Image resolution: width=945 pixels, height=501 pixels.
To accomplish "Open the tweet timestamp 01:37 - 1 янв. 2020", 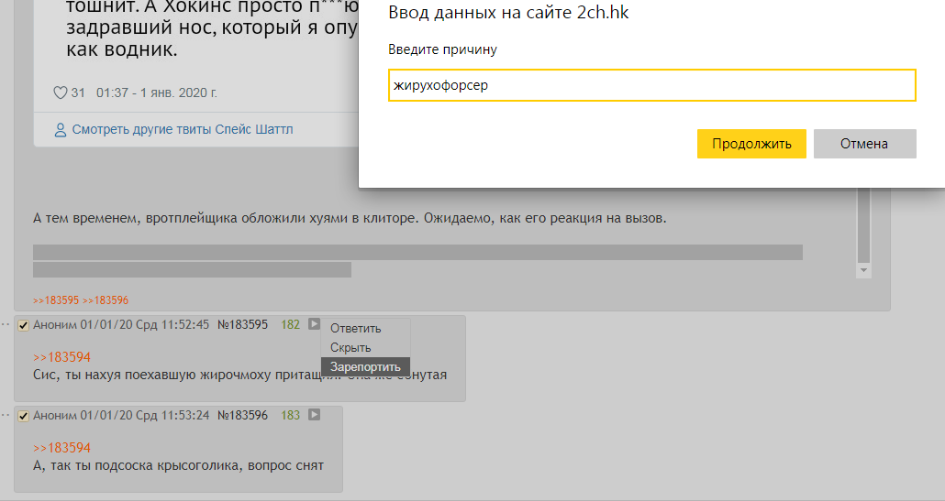I will 156,93.
